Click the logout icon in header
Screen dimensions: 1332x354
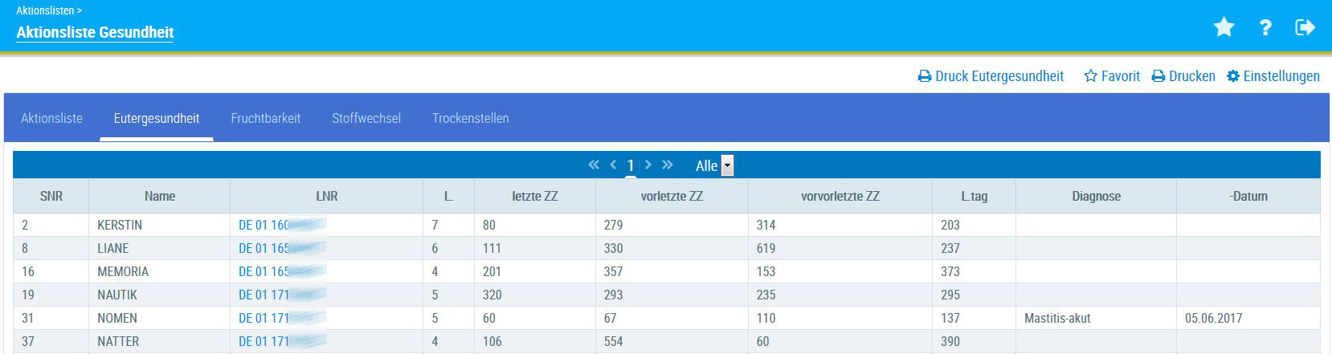click(1305, 28)
